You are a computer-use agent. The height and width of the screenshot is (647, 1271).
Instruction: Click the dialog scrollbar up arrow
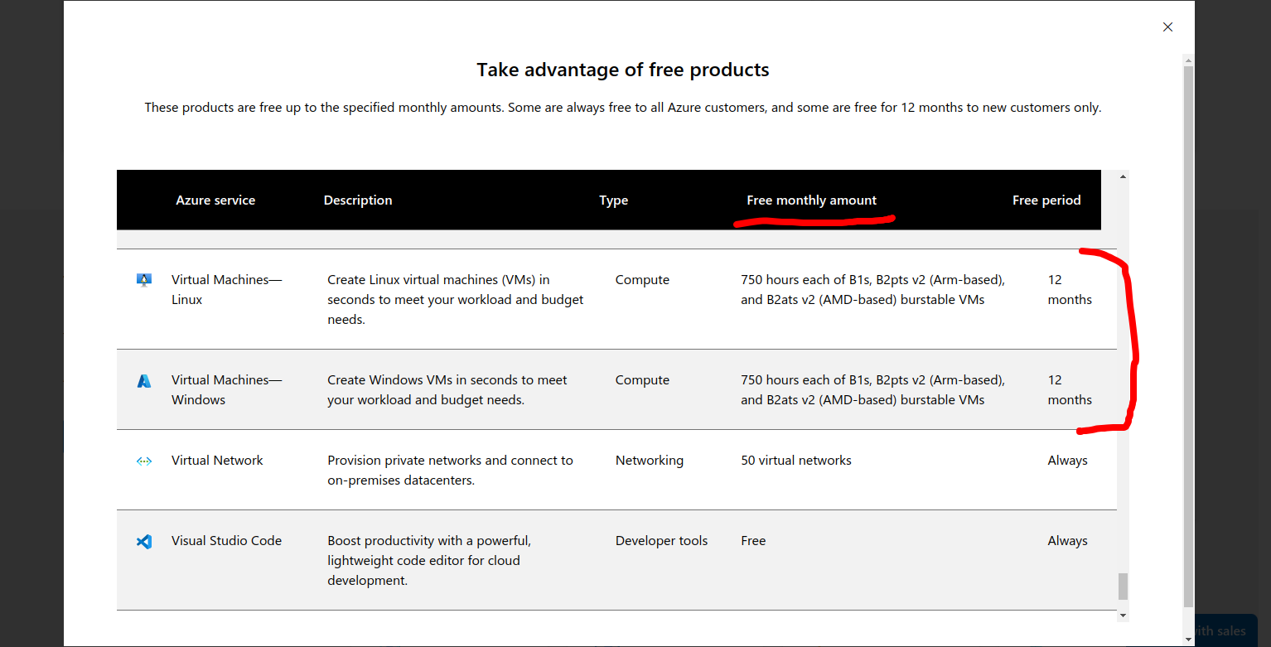click(1189, 60)
